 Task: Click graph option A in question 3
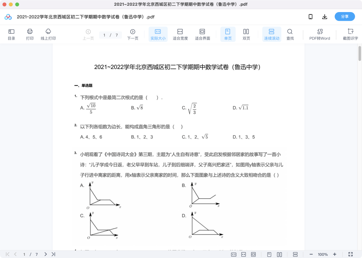pos(104,195)
